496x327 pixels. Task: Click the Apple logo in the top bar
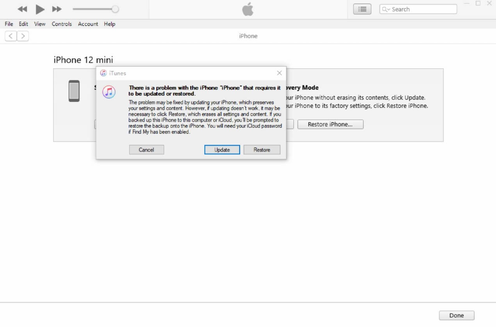coord(248,9)
